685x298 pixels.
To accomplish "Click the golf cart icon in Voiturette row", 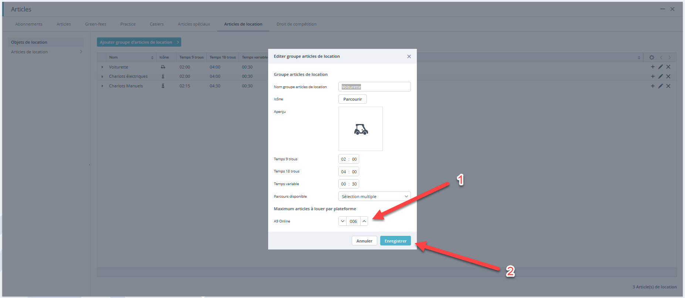I will pos(163,67).
